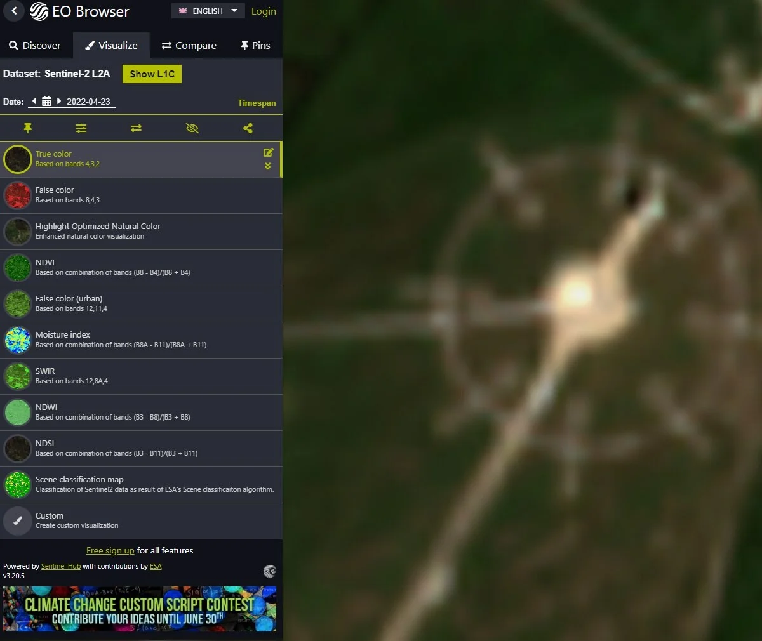Select the NDWI layer

click(x=141, y=413)
